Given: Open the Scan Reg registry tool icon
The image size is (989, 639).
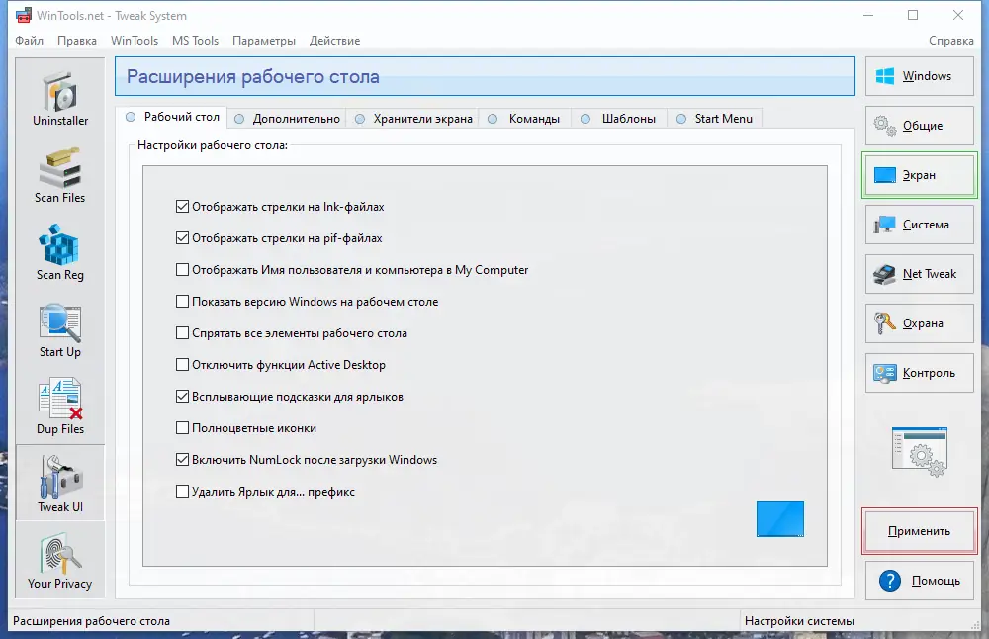Looking at the screenshot, I should point(58,244).
